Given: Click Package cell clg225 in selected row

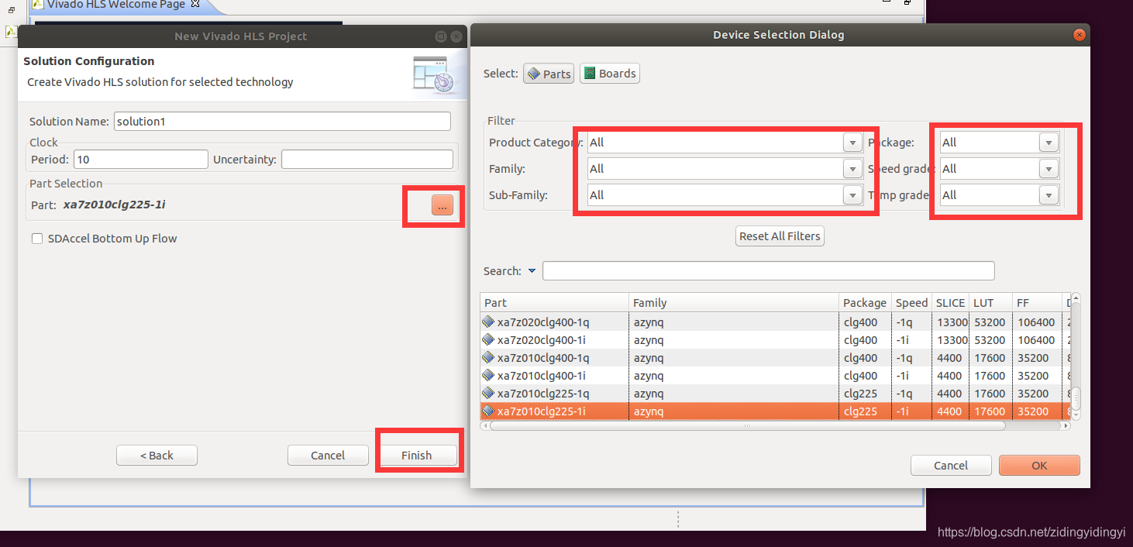Looking at the screenshot, I should [x=860, y=411].
